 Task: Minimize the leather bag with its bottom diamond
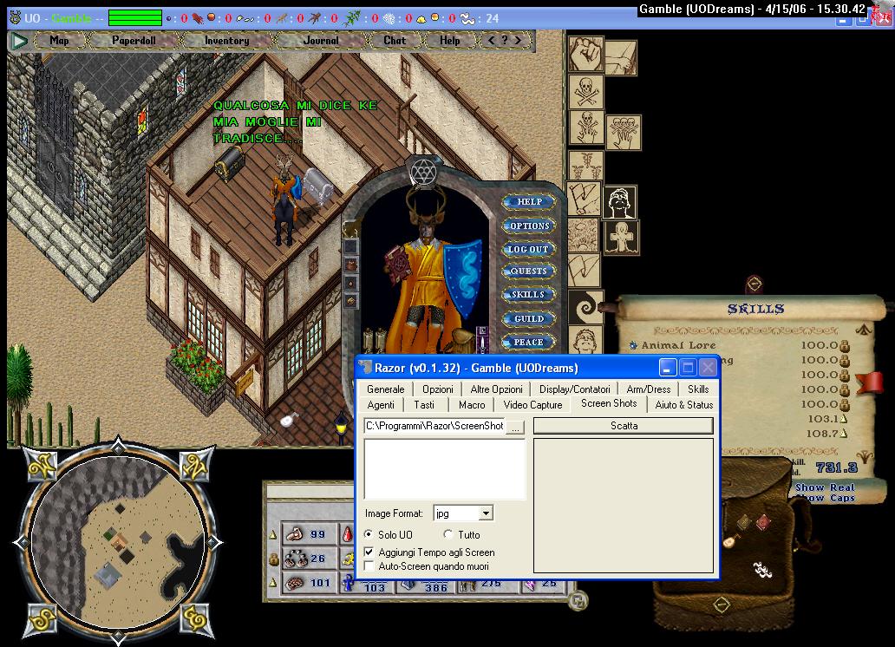coord(722,605)
